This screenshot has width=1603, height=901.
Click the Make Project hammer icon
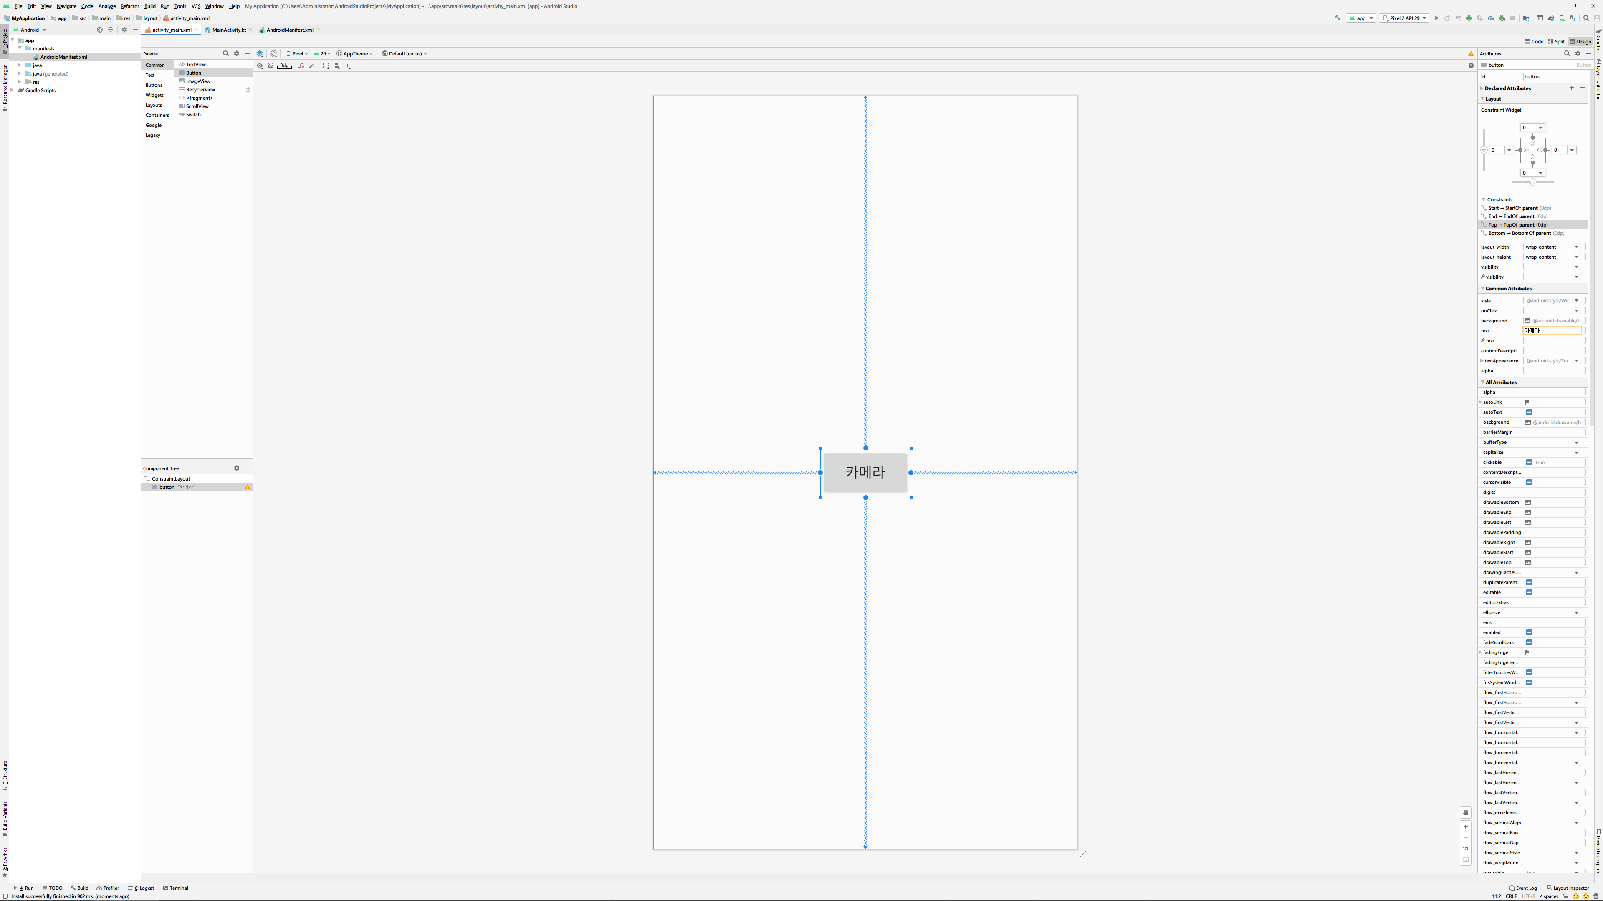click(x=1338, y=18)
